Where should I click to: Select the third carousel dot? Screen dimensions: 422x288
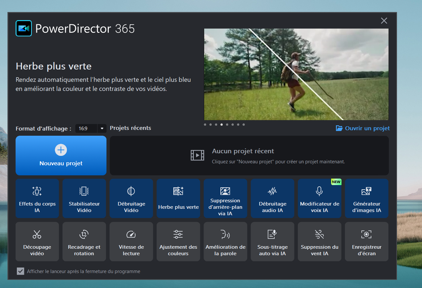(x=216, y=124)
